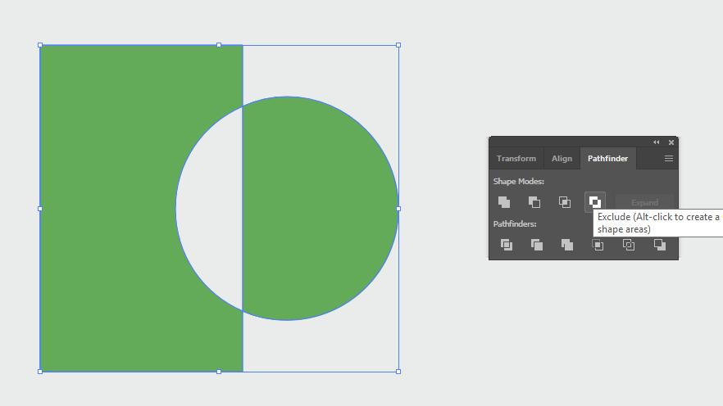Click the 'Shape Modes:' label
This screenshot has width=723, height=406.
(x=519, y=182)
